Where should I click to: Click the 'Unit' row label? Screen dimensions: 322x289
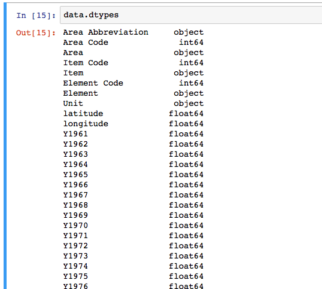coord(73,104)
